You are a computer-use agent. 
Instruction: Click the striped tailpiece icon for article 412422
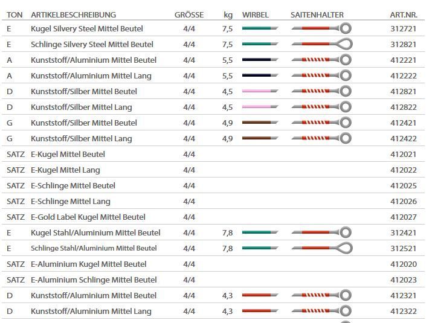pyautogui.click(x=321, y=138)
